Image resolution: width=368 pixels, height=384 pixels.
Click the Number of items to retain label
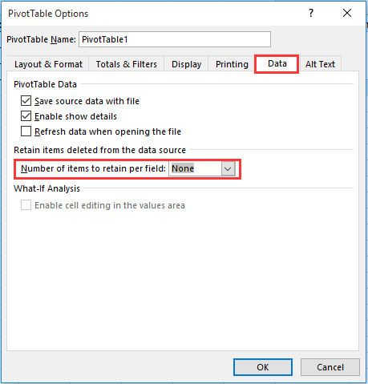pos(93,168)
